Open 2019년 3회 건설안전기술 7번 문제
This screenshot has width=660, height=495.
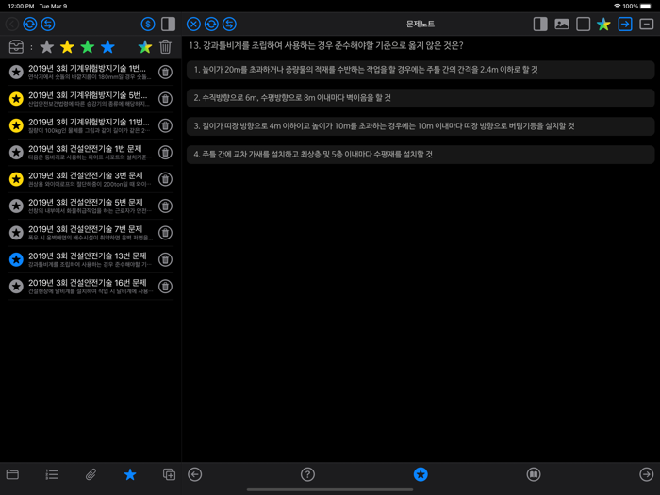tap(87, 233)
